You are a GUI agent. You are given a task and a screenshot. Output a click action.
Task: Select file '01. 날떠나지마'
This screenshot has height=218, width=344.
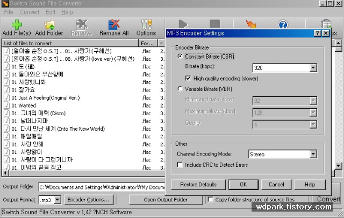point(30,121)
